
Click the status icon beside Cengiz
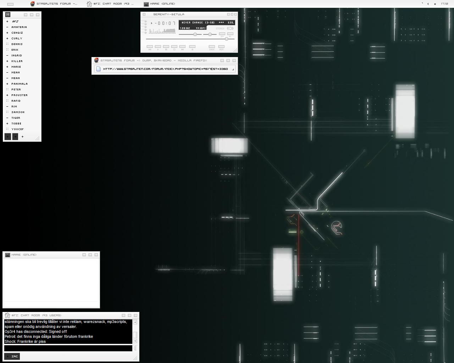click(x=7, y=33)
